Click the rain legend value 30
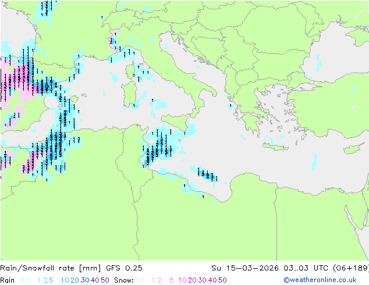Screen dimensions: 369x285 (x=85, y=280)
